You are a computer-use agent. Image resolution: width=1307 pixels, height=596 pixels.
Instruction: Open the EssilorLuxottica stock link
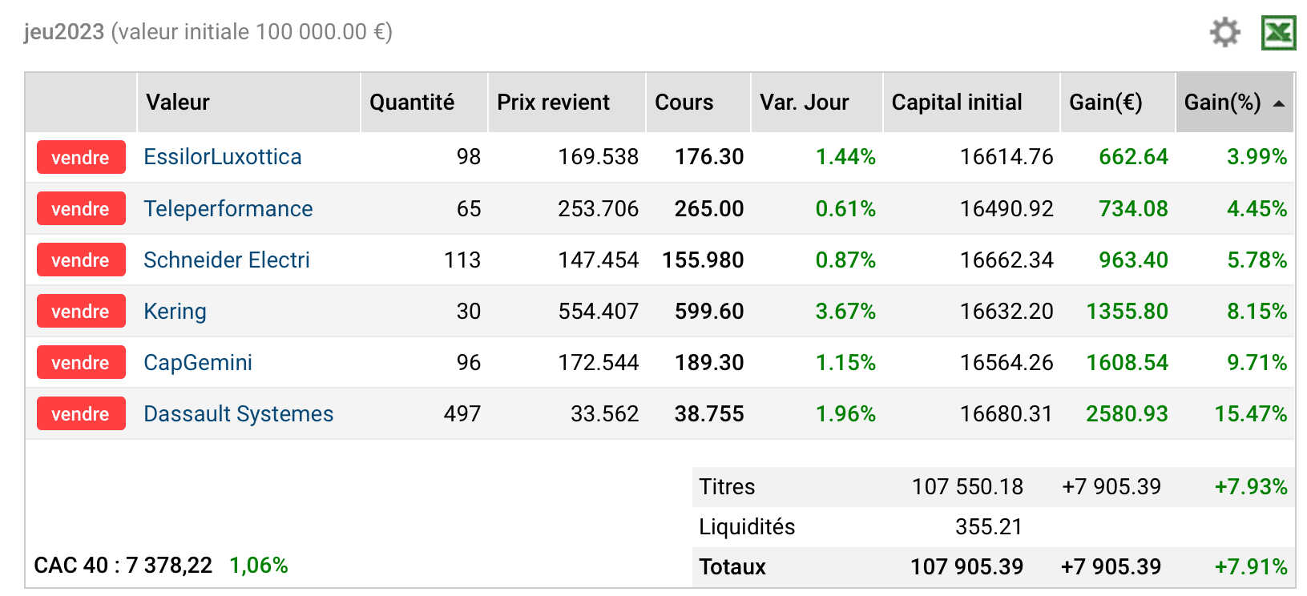(x=222, y=157)
